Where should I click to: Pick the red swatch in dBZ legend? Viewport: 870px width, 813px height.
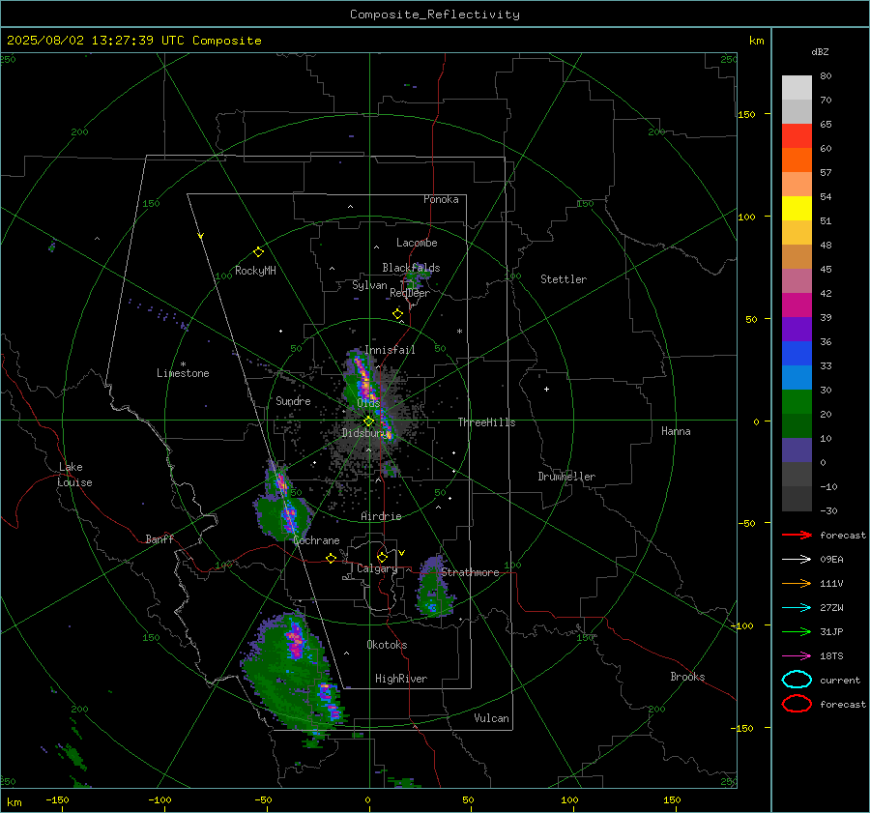797,135
